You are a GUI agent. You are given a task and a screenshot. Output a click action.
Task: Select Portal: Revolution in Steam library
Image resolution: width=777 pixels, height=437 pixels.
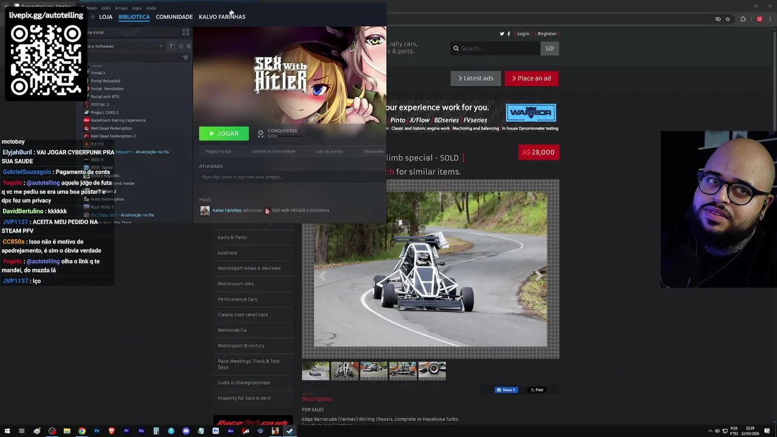(107, 89)
